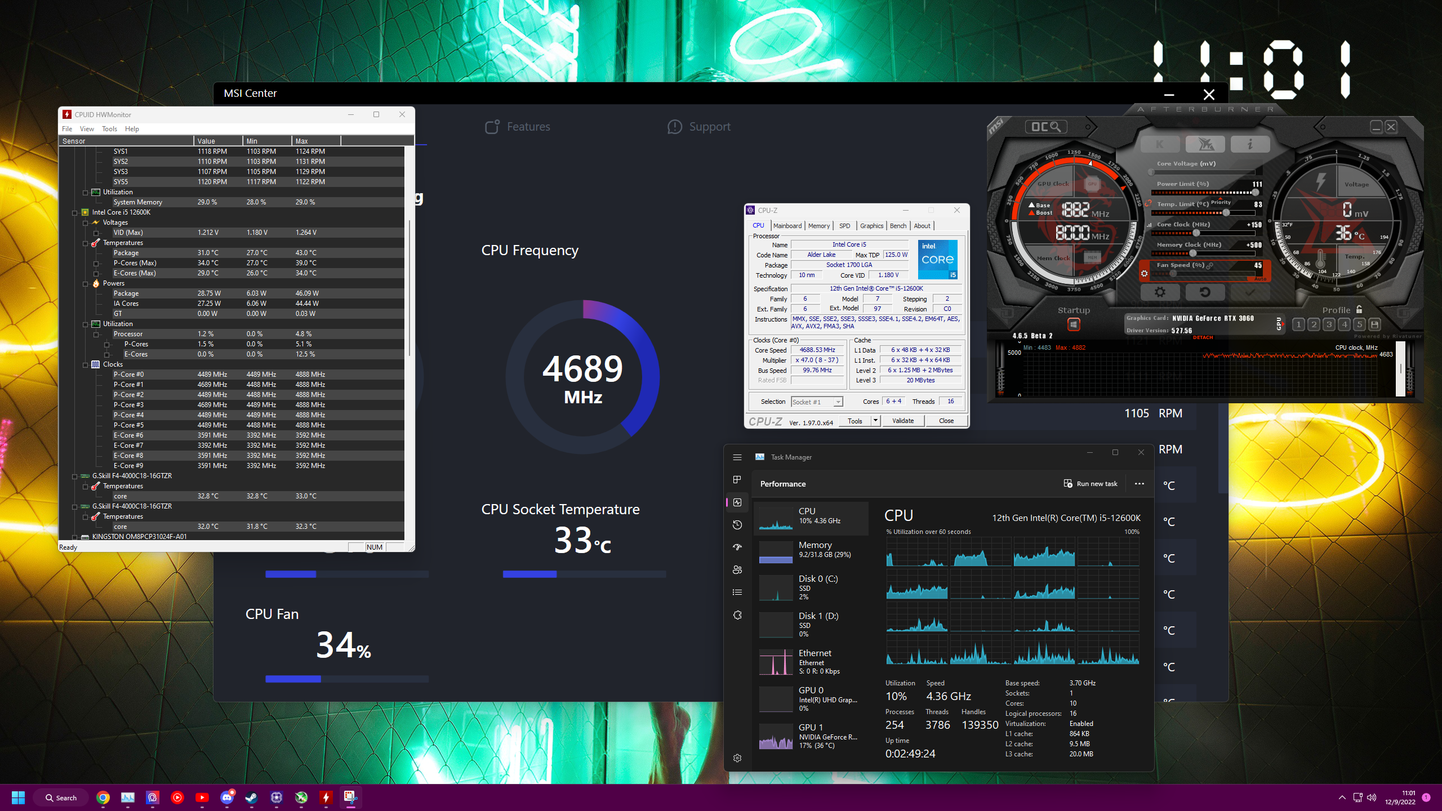The width and height of the screenshot is (1442, 811).
Task: Collapse the Clocks node in HWMonitor
Action: tap(85, 364)
